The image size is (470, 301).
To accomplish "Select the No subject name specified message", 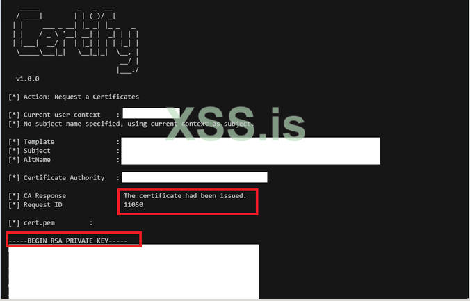I will point(131,124).
